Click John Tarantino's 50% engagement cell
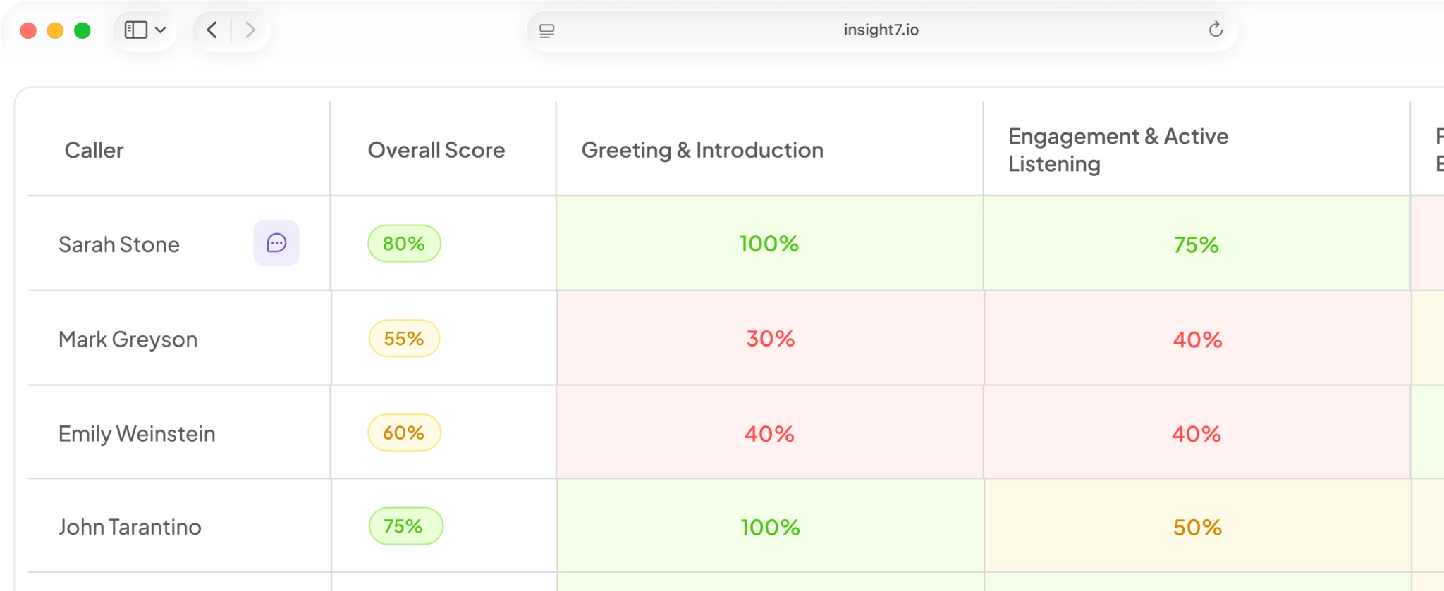1444x591 pixels. coord(1197,527)
